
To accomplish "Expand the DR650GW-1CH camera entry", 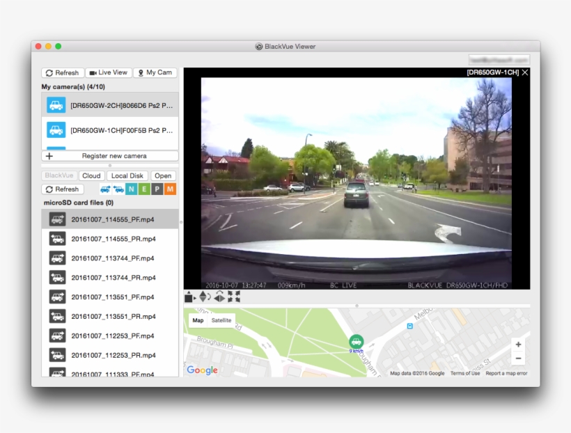I will (x=109, y=130).
